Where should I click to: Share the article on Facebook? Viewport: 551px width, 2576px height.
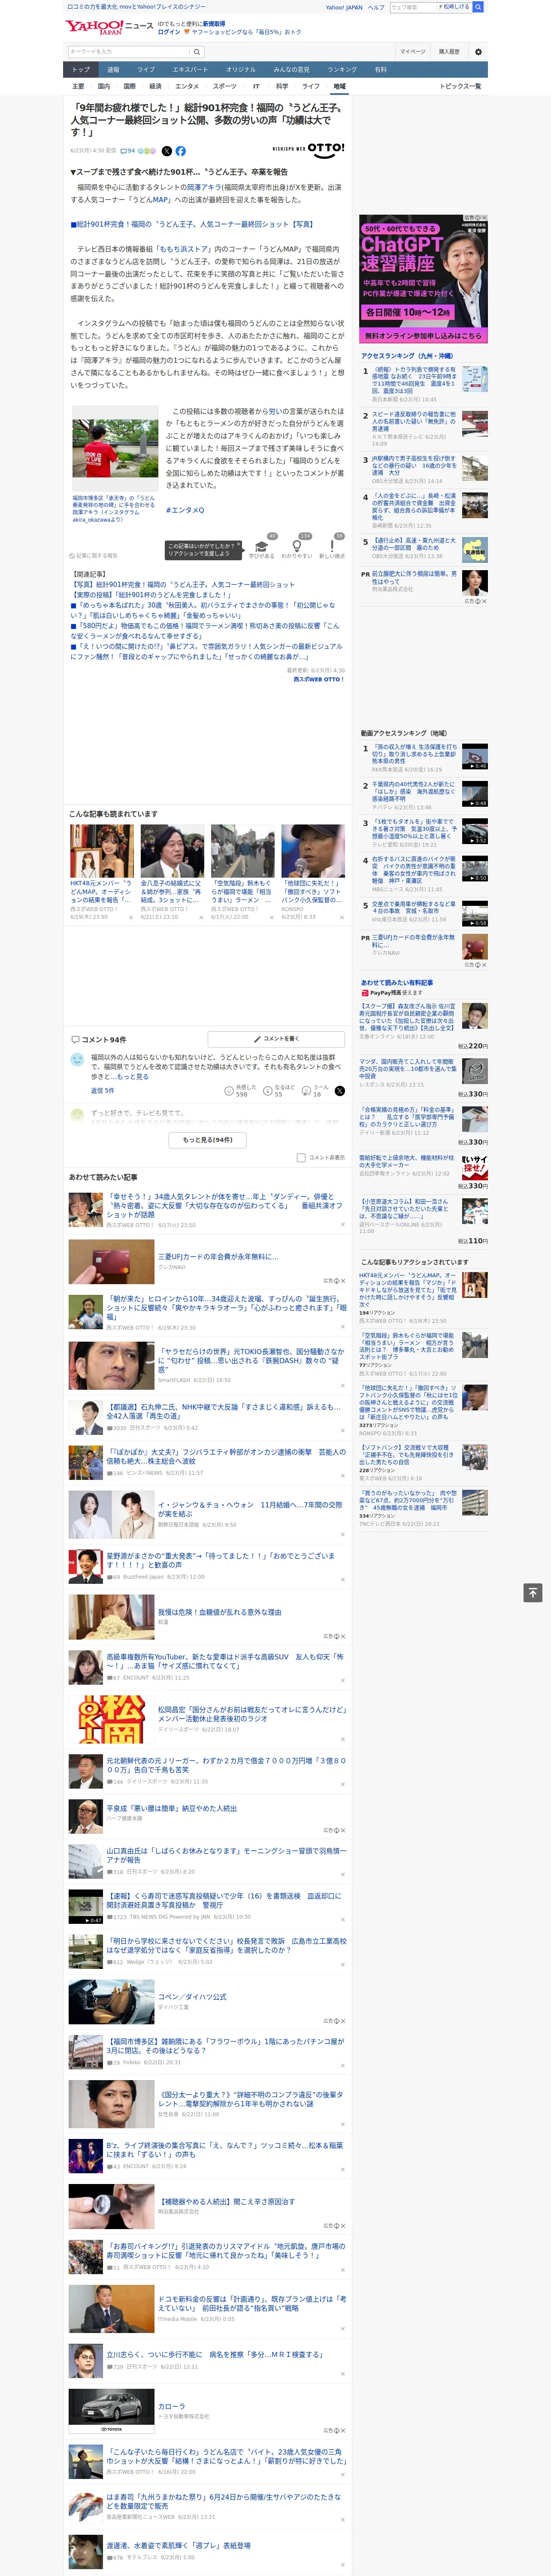pyautogui.click(x=181, y=151)
